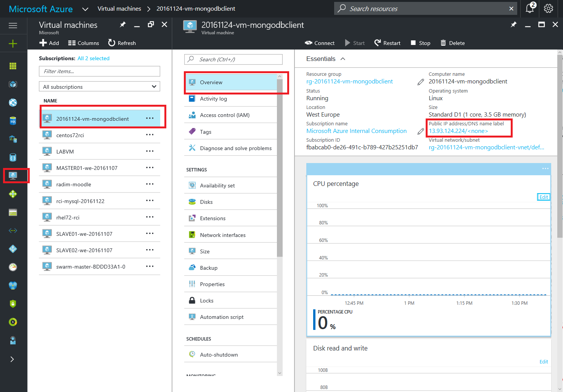563x392 pixels.
Task: Open resource group rg-20161124-vm-mongodbclient link
Action: click(x=349, y=82)
